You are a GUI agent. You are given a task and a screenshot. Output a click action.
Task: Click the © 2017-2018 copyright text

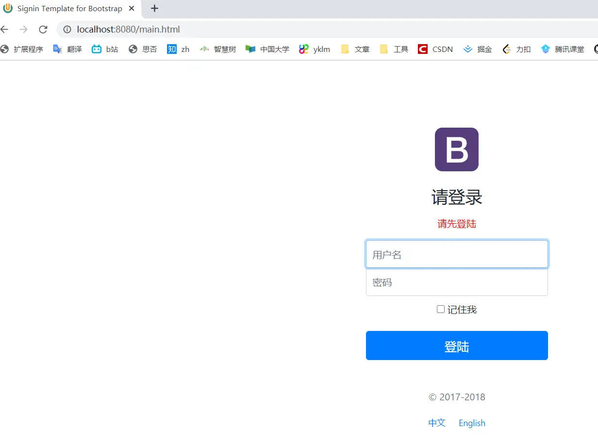click(457, 397)
